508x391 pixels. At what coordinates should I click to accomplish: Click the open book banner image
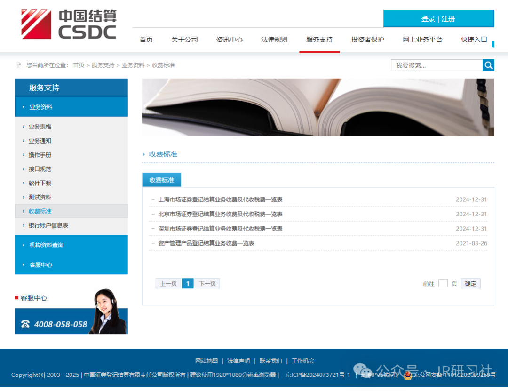tap(318, 107)
